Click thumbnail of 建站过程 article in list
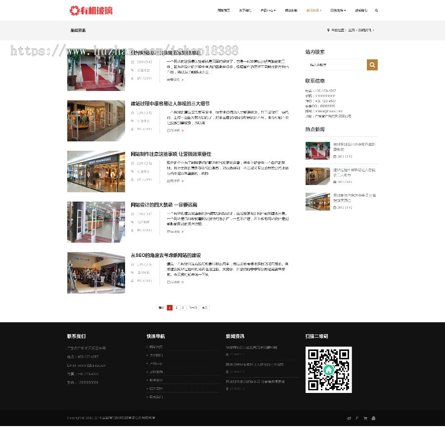The image size is (445, 431). pyautogui.click(x=96, y=121)
